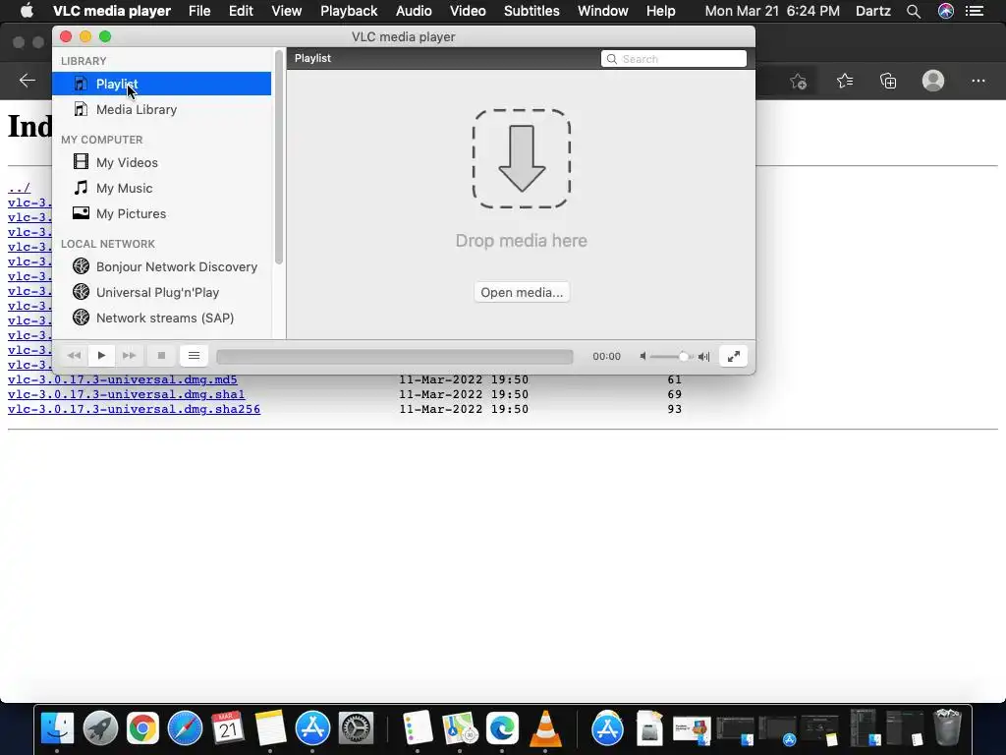Open System Preferences from the Dock
This screenshot has width=1006, height=755.
pyautogui.click(x=355, y=728)
